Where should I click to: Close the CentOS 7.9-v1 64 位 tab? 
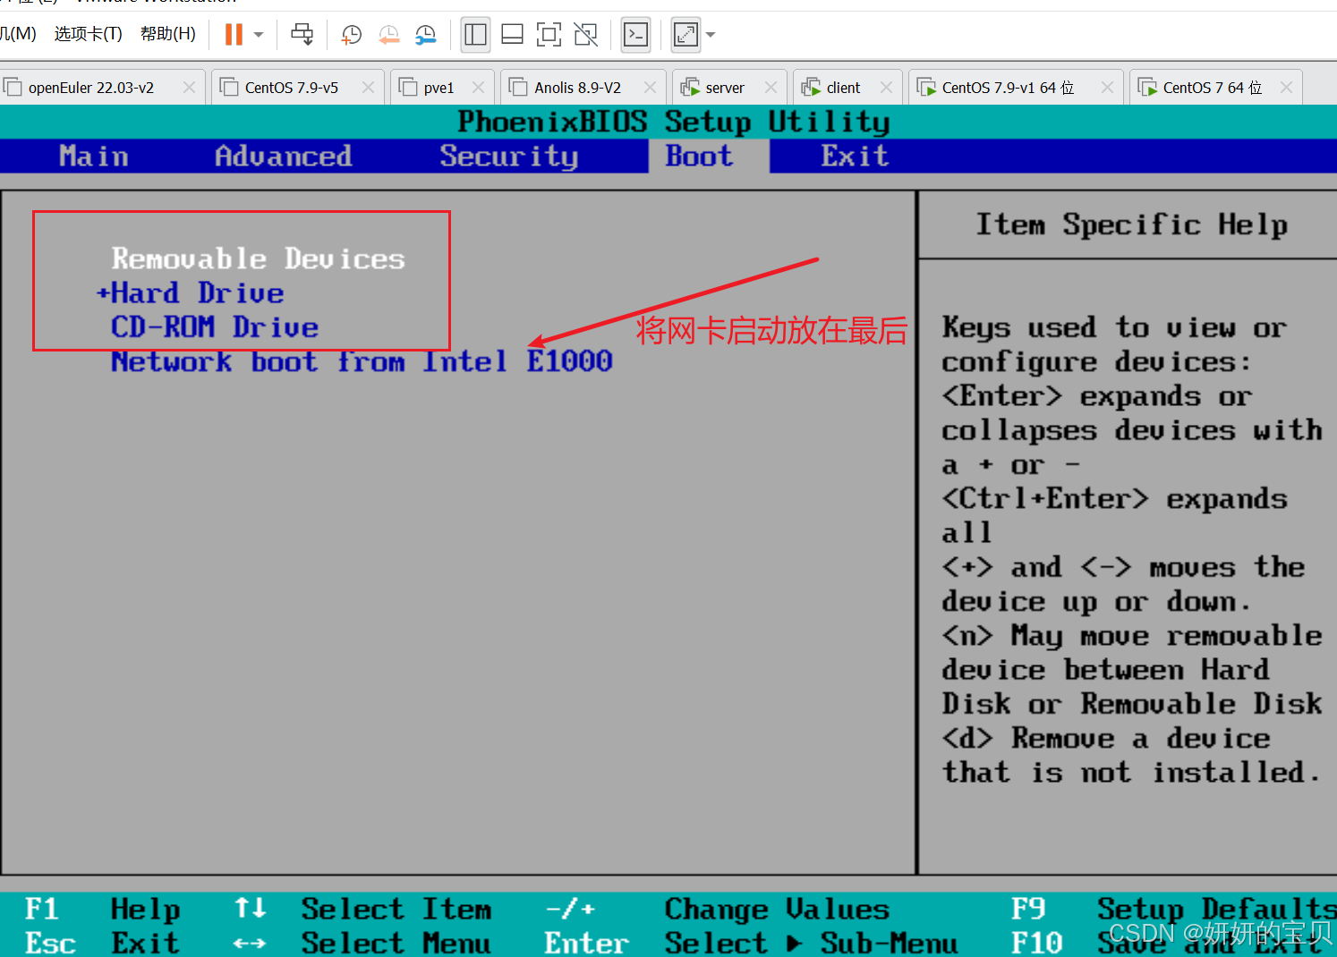[1107, 88]
